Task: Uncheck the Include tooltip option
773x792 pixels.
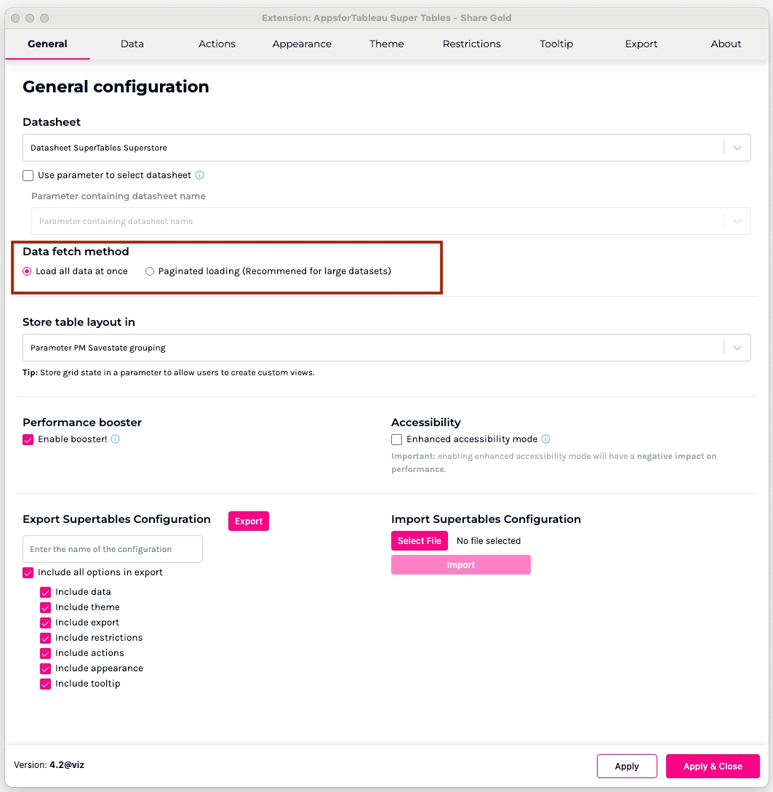Action: (46, 684)
